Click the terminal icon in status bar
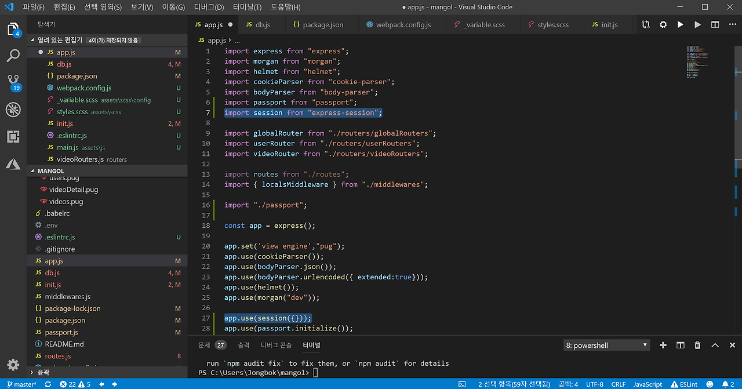This screenshot has width=742, height=389. [462, 384]
